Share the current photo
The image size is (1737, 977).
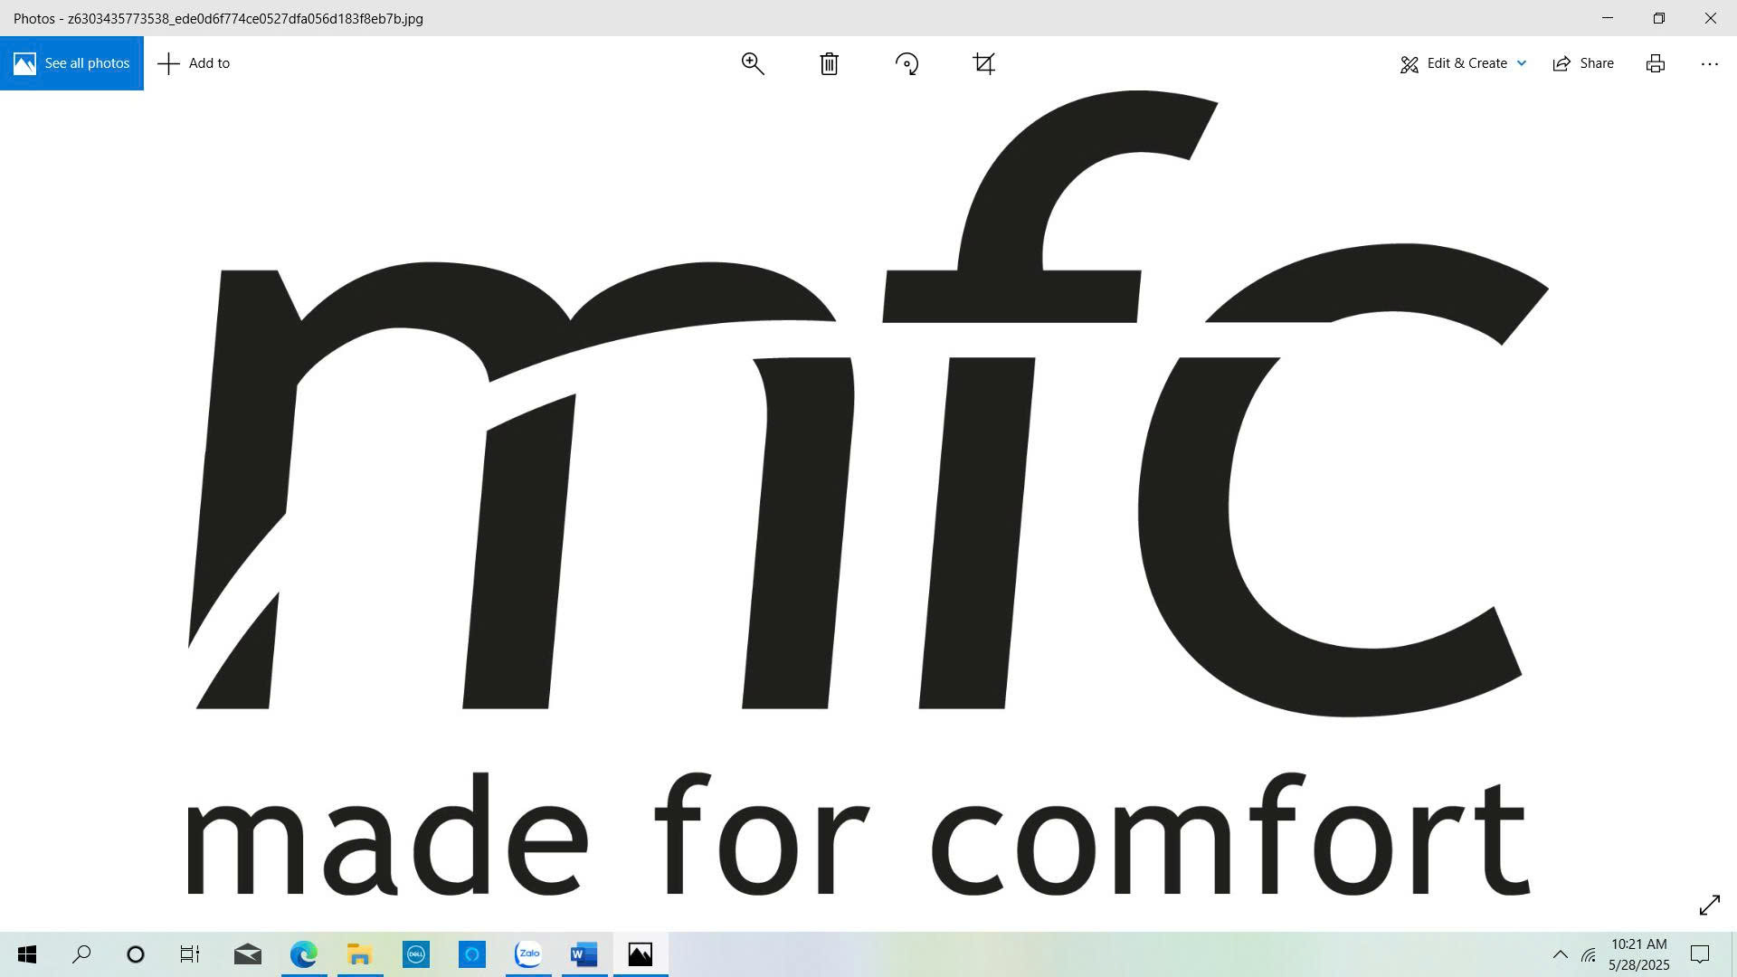tap(1583, 63)
